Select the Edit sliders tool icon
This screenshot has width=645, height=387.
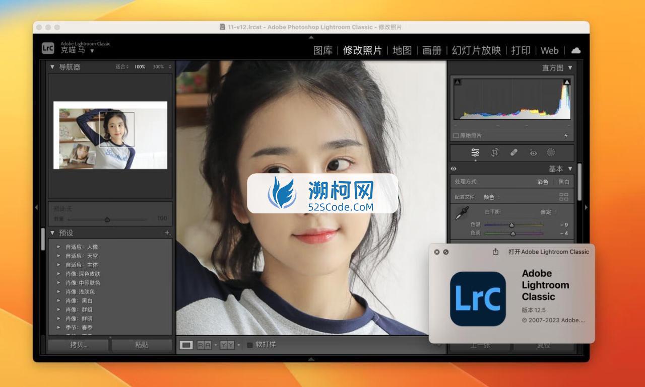tap(475, 152)
